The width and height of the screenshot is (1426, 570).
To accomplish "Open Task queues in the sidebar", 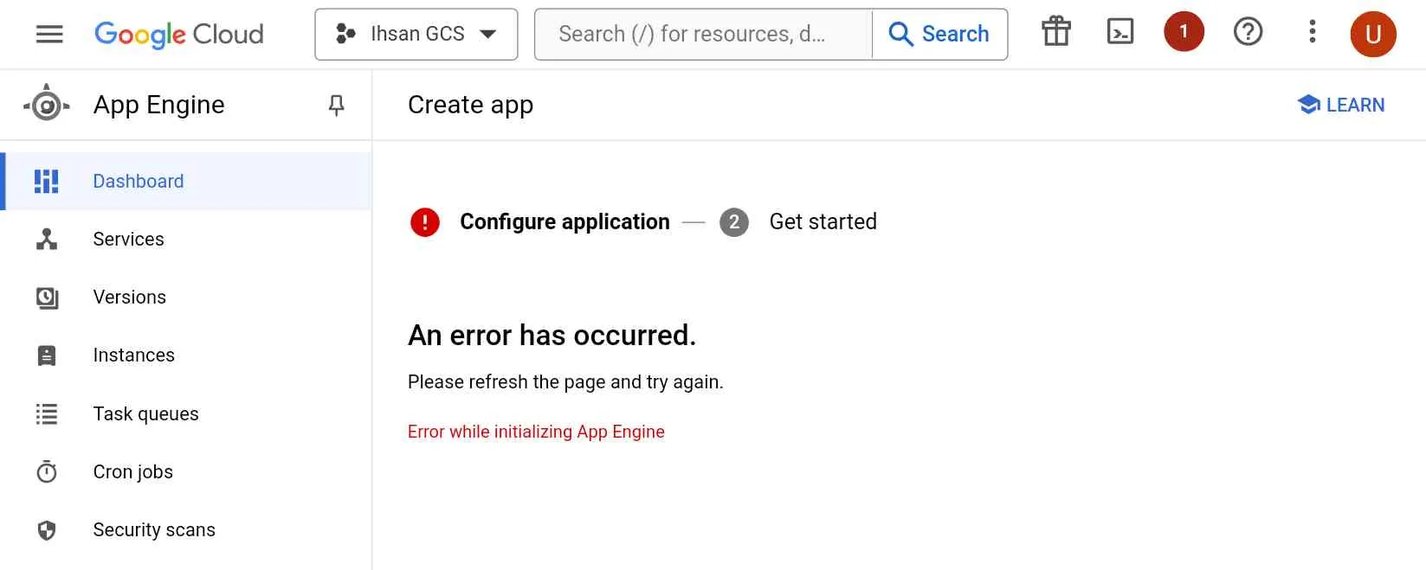I will [x=186, y=413].
